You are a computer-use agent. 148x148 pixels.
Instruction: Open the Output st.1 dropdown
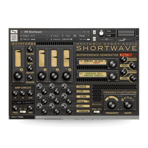pyautogui.click(x=34, y=36)
